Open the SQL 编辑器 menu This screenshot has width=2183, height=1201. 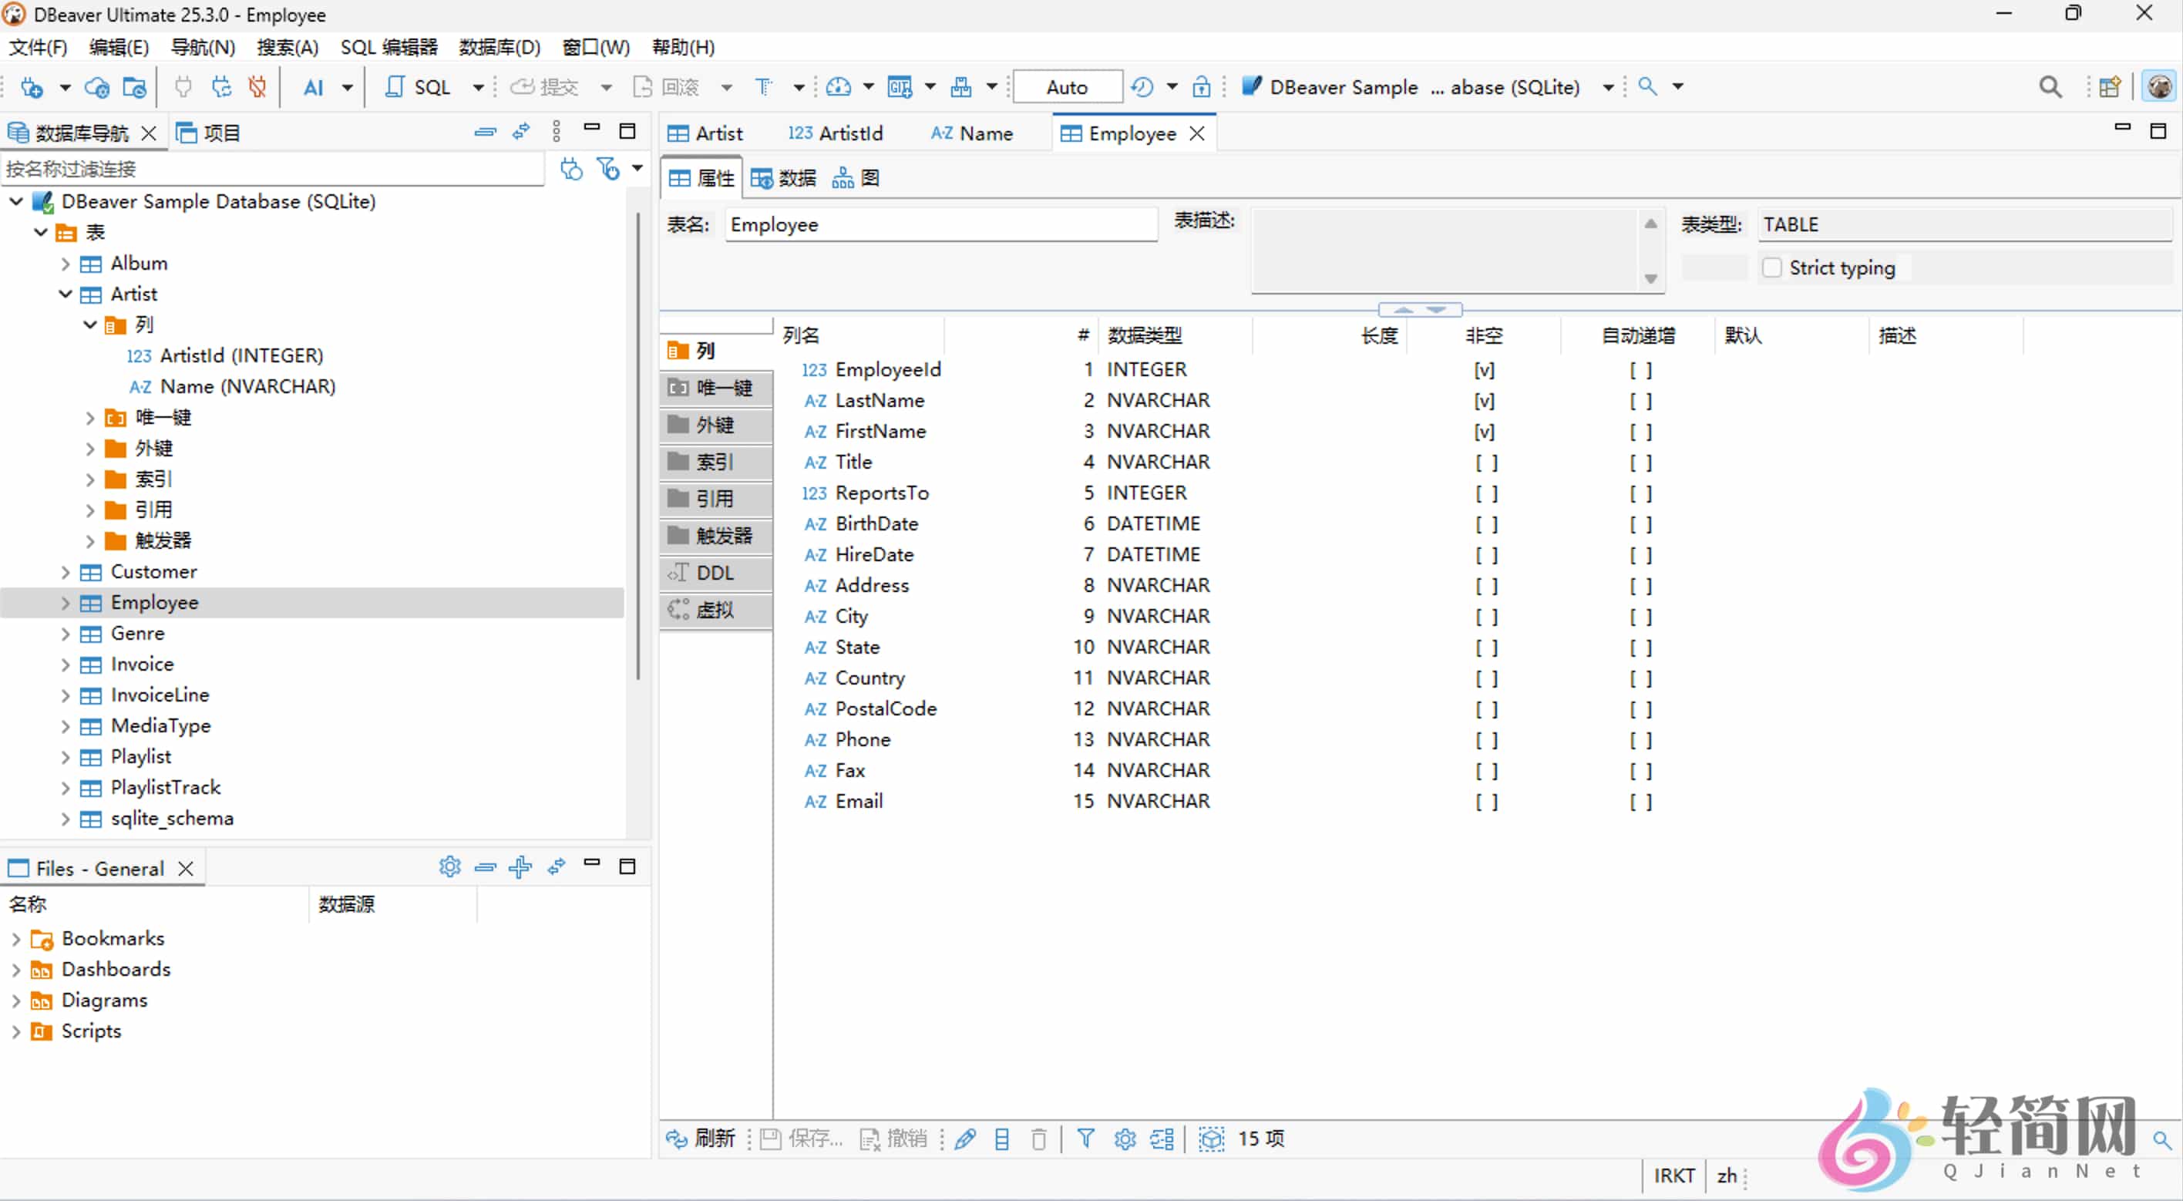[388, 48]
